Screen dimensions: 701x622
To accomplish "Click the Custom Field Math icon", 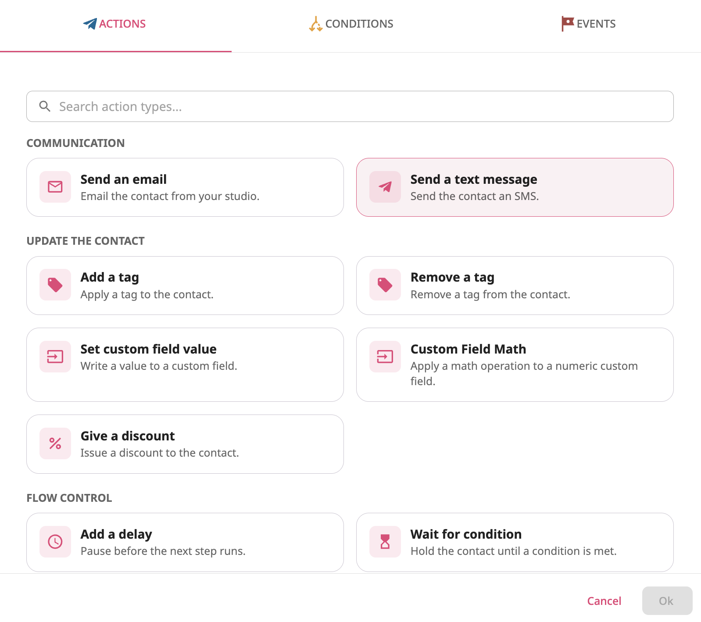I will 385,357.
